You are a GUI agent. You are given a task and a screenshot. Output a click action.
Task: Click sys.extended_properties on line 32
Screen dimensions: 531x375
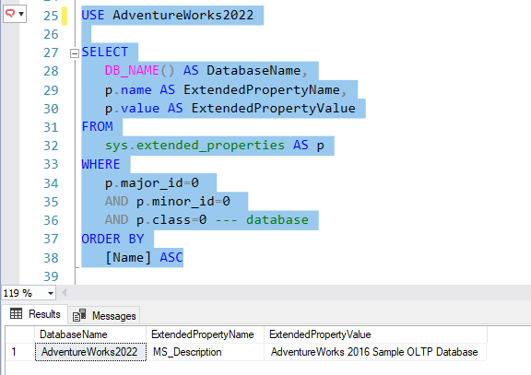(195, 146)
